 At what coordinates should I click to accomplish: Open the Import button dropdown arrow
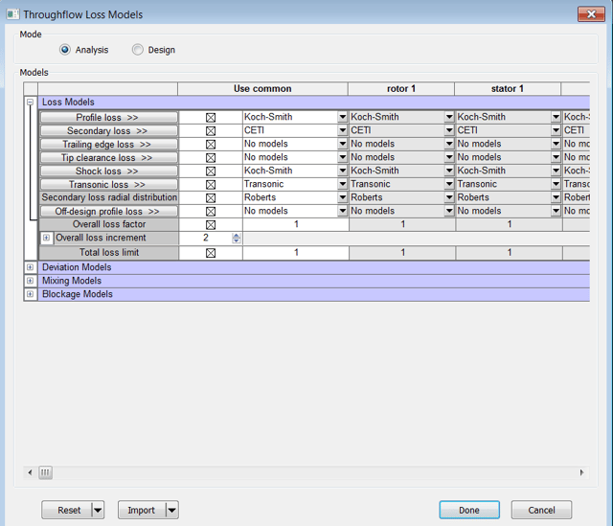(171, 510)
